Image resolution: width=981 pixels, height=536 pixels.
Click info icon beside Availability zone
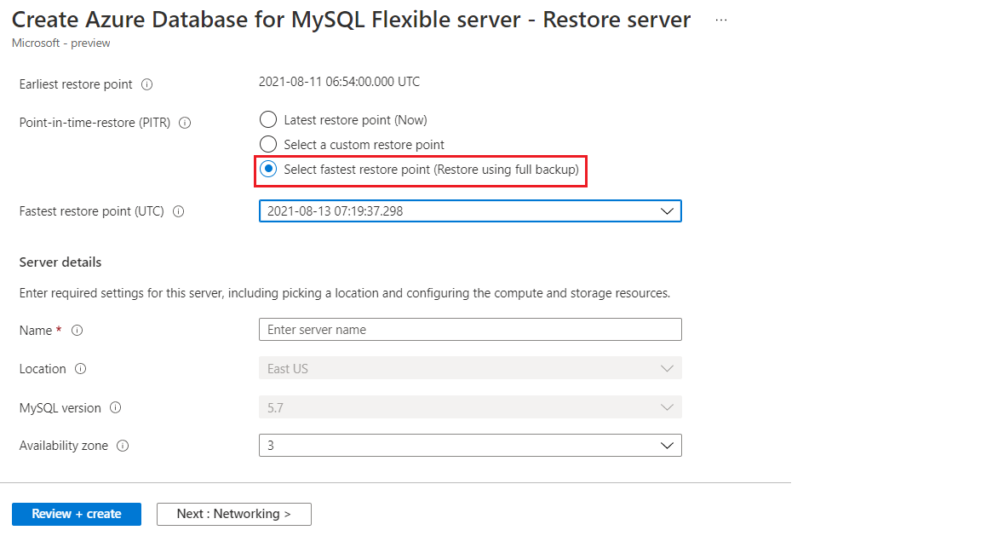click(123, 446)
